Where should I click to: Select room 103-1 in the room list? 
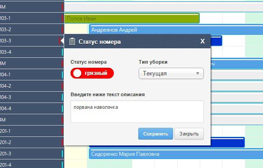pyautogui.click(x=32, y=18)
